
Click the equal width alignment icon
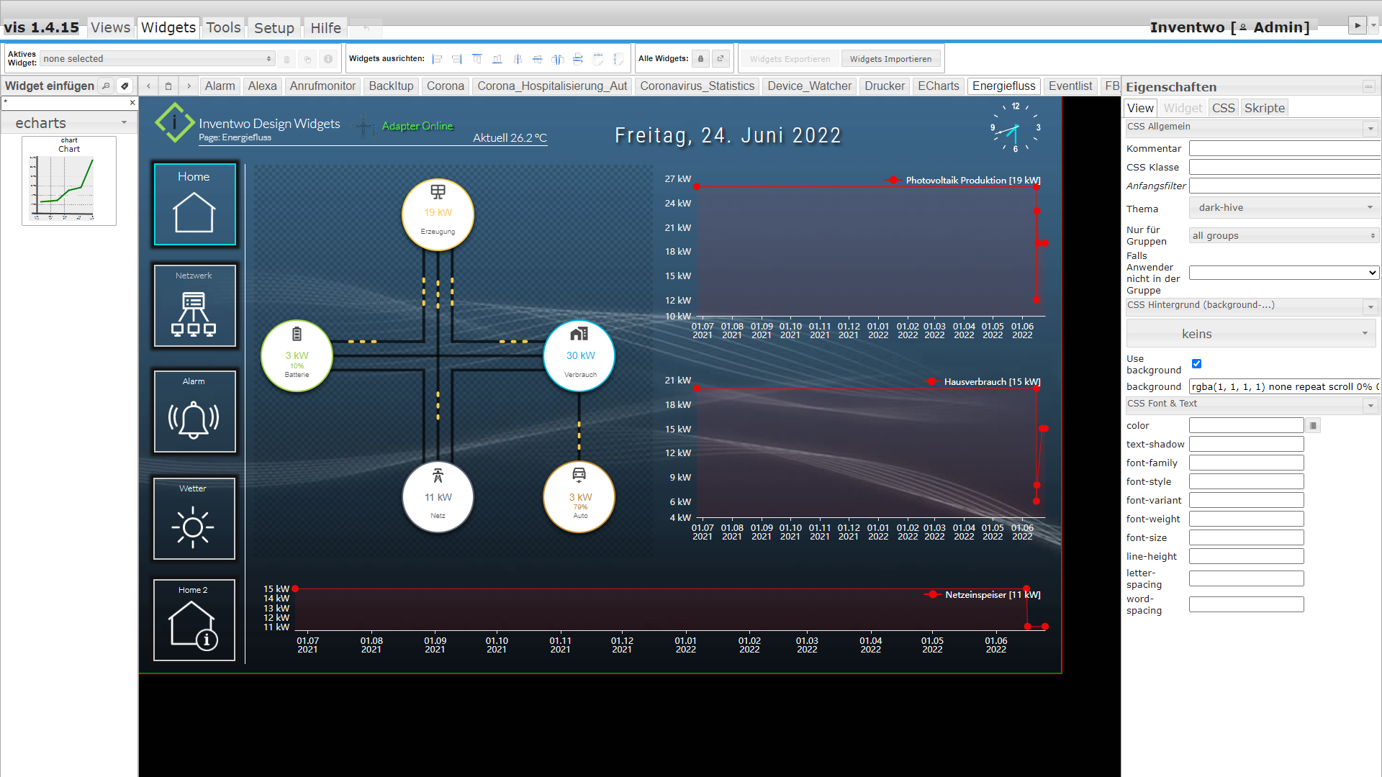pyautogui.click(x=598, y=59)
